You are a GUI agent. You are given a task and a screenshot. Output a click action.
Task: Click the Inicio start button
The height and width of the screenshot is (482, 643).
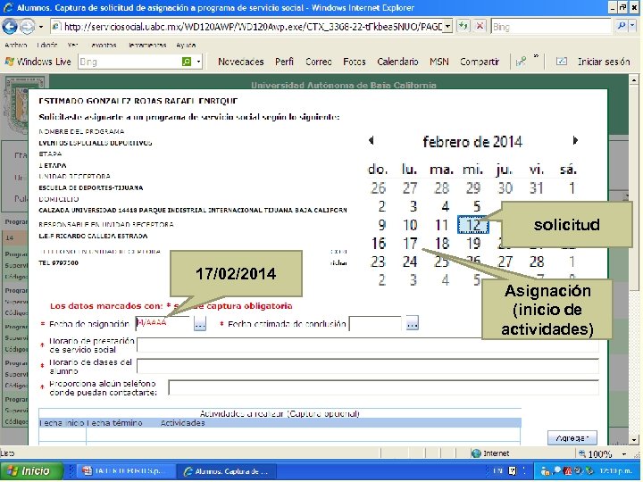31,471
